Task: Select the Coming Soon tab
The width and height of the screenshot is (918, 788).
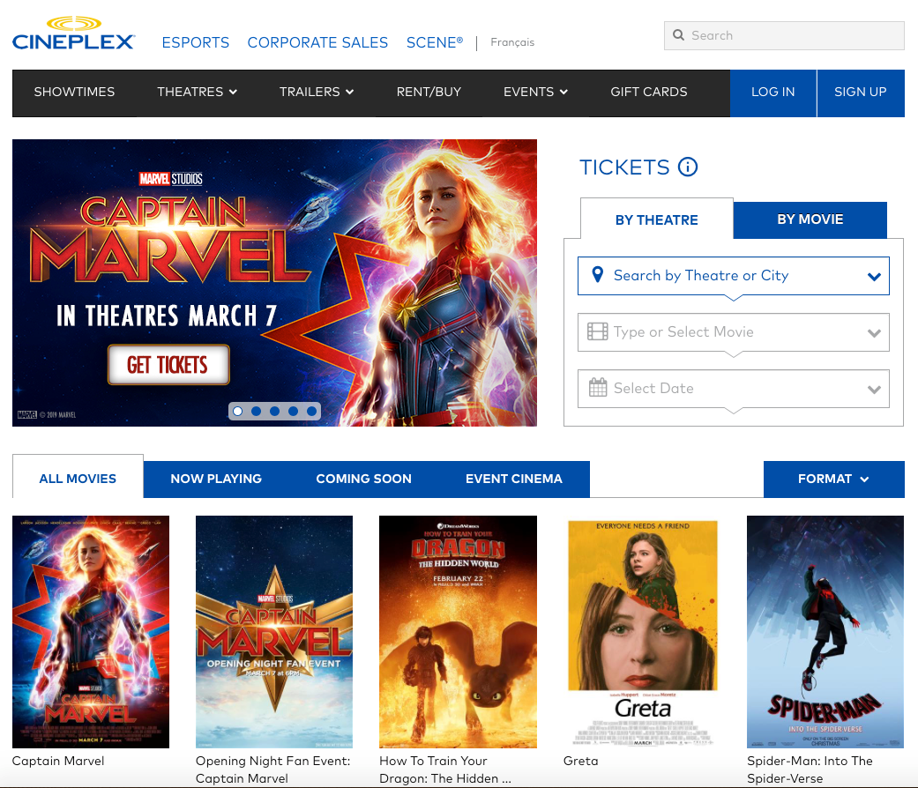Action: click(363, 479)
